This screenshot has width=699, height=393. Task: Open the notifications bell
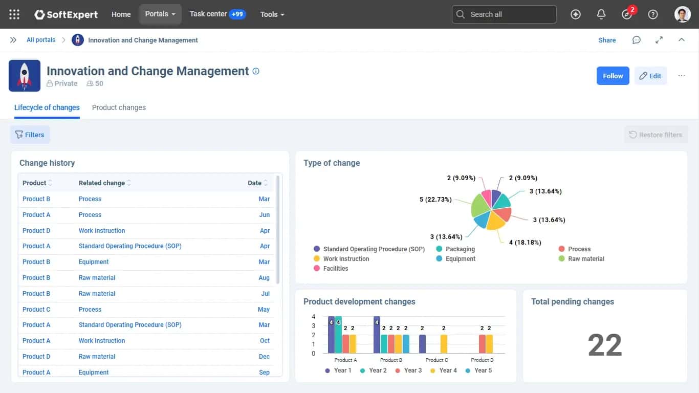click(x=602, y=14)
